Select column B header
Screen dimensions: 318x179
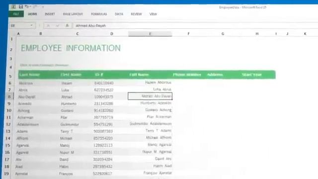(41, 34)
